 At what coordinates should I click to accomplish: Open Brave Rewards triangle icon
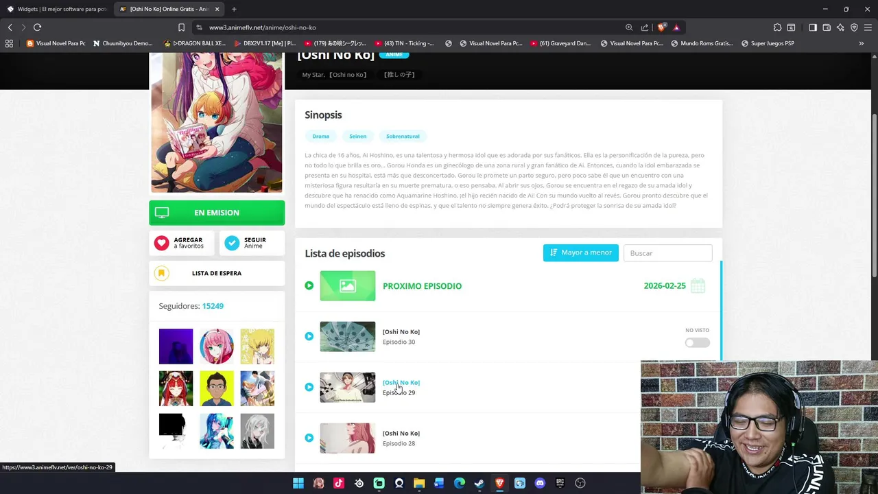tap(676, 27)
